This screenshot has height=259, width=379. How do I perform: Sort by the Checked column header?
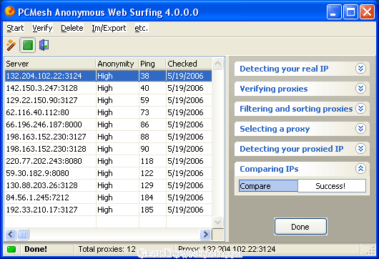point(189,64)
